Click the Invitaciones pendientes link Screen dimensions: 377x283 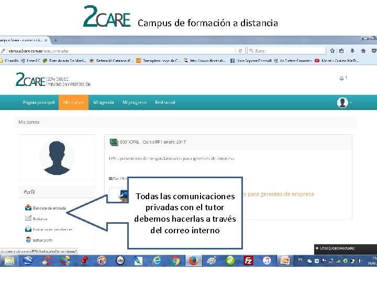tap(53, 230)
